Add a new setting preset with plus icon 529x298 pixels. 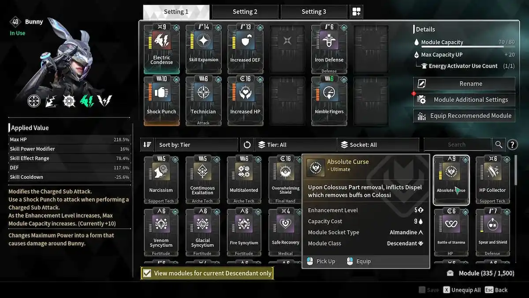click(357, 12)
